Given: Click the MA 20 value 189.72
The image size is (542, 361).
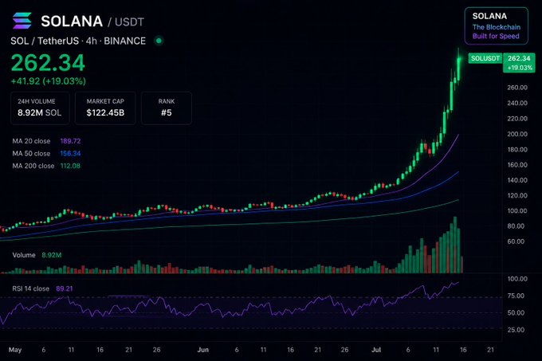Looking at the screenshot, I should point(70,141).
